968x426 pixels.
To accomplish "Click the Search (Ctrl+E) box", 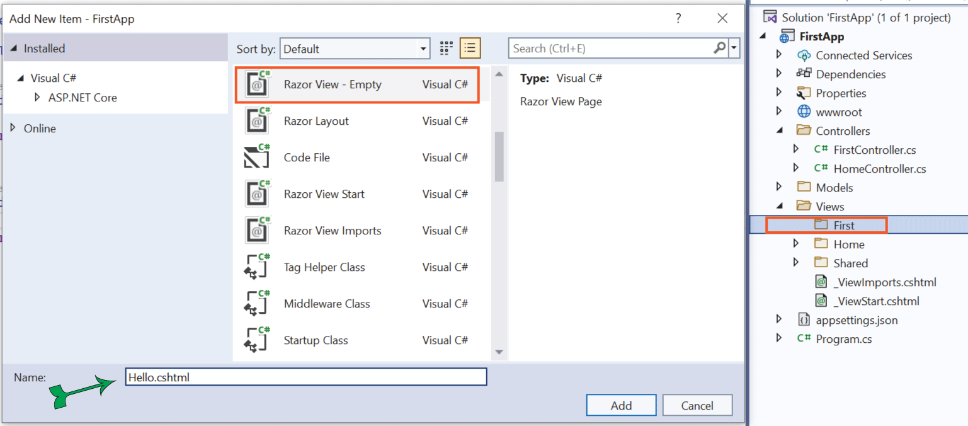I will coord(611,49).
